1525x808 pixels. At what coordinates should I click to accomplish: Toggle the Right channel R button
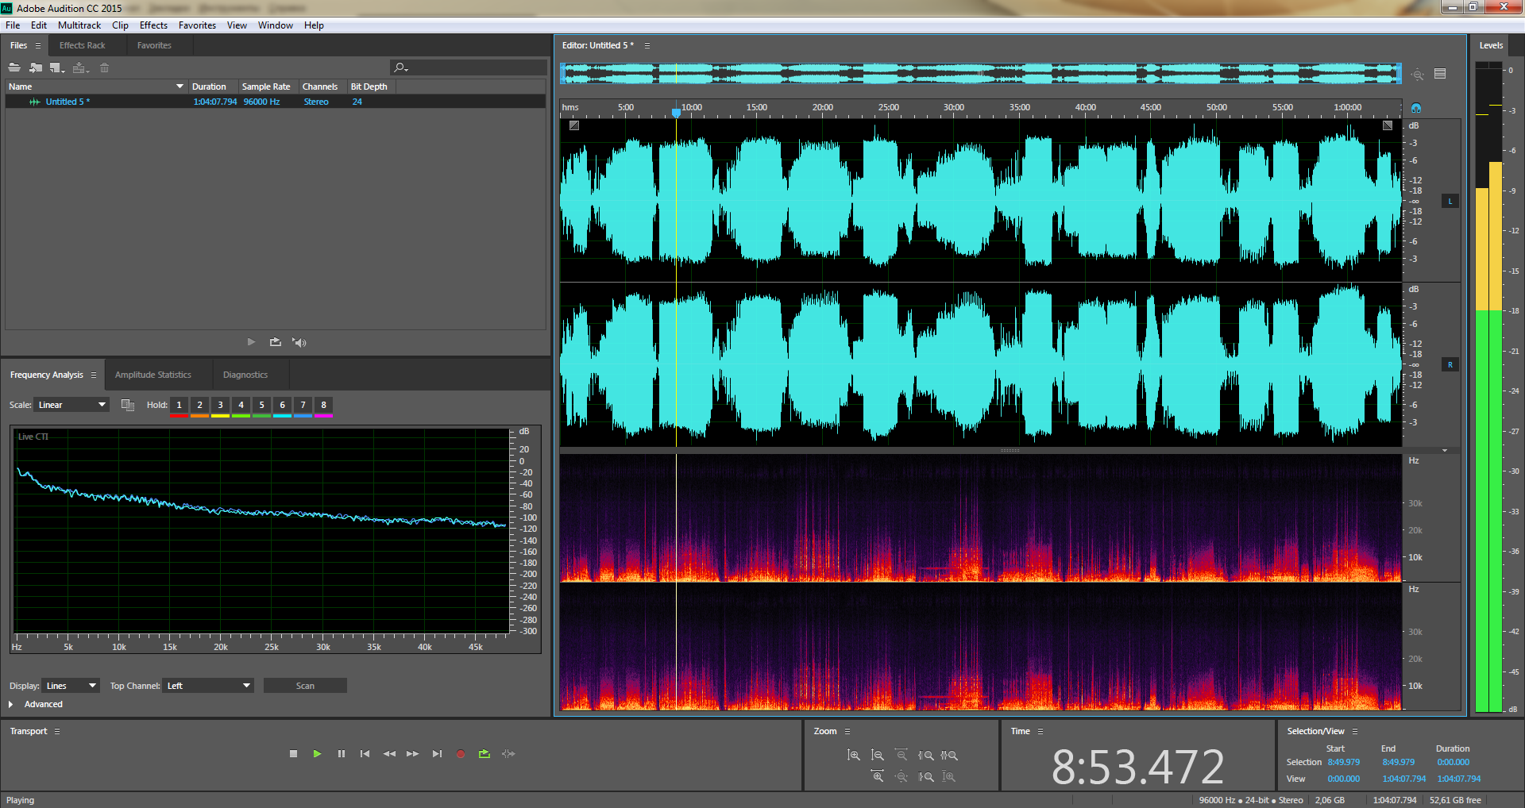click(x=1450, y=365)
